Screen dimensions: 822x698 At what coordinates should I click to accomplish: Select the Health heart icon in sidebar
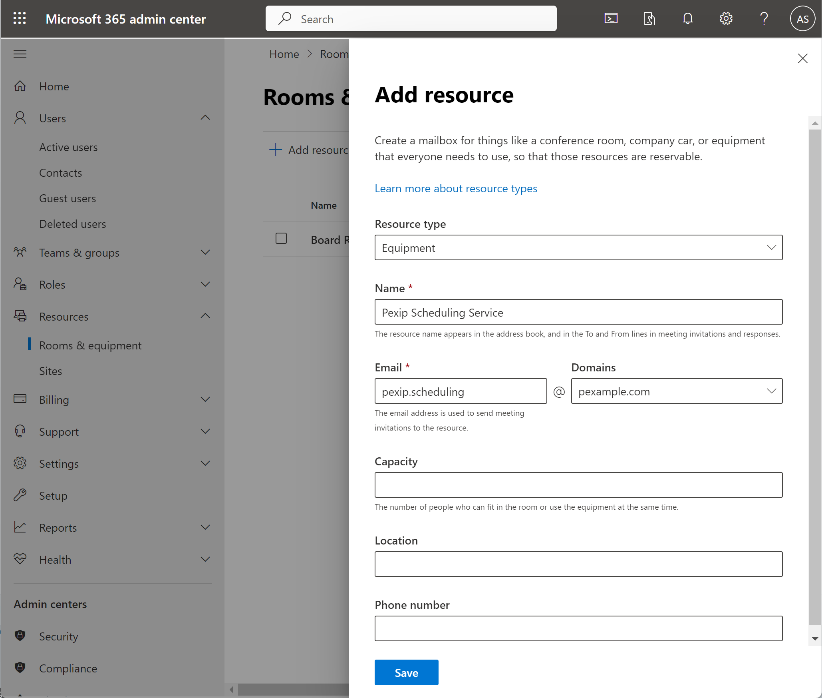coord(20,559)
